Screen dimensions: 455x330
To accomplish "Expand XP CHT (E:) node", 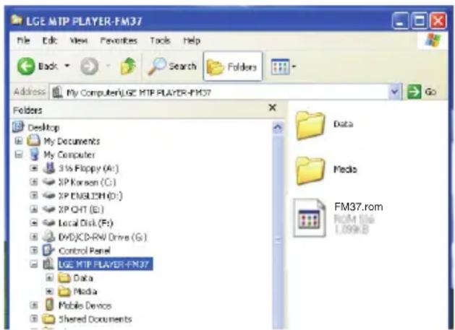I will click(34, 209).
